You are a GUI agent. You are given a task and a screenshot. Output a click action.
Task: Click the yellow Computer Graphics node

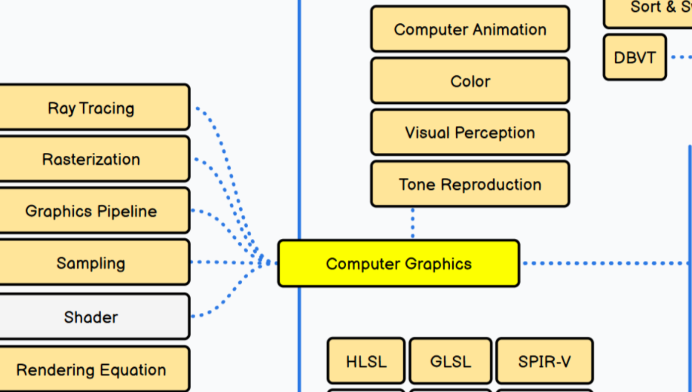(398, 263)
